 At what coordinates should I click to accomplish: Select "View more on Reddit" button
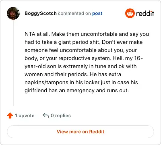tap(80, 132)
